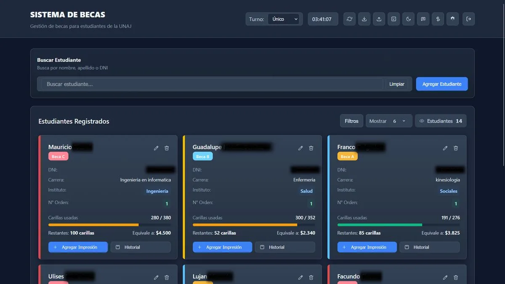Open the settings gear icon in header

point(452,19)
